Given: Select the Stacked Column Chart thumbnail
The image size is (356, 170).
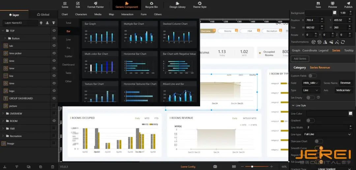Looking at the screenshot, I should (180, 34).
